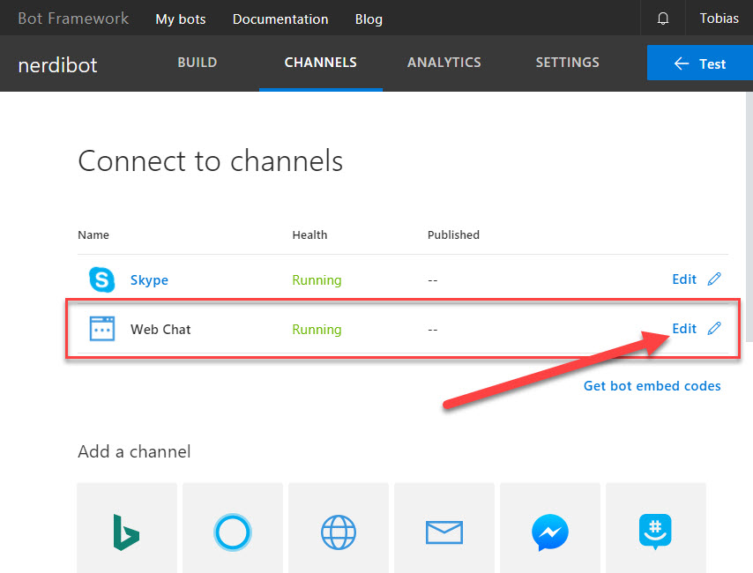Click Running status in Skype row

(317, 280)
